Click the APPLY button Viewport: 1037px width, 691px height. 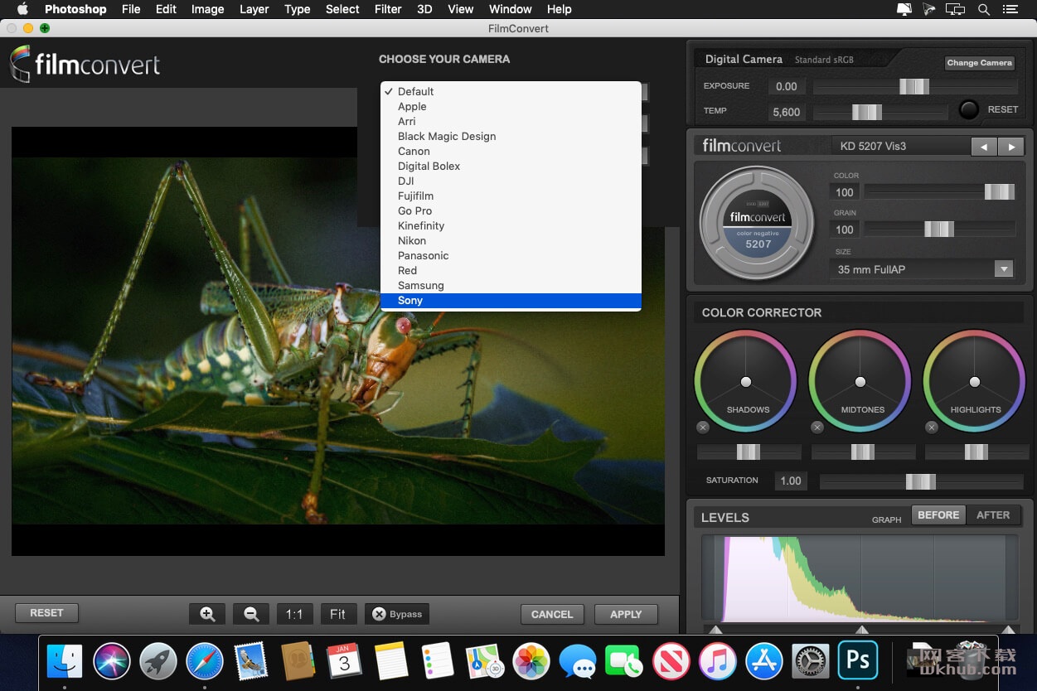pos(626,614)
